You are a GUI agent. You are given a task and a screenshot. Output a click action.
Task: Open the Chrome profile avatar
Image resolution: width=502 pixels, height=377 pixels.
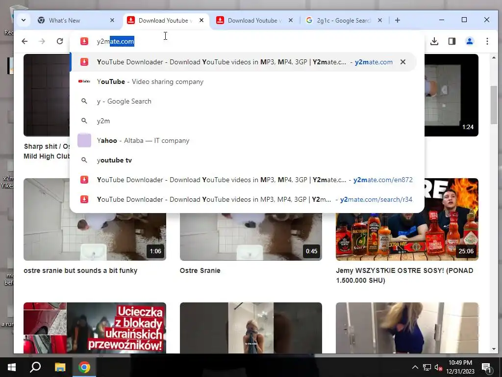(x=469, y=41)
